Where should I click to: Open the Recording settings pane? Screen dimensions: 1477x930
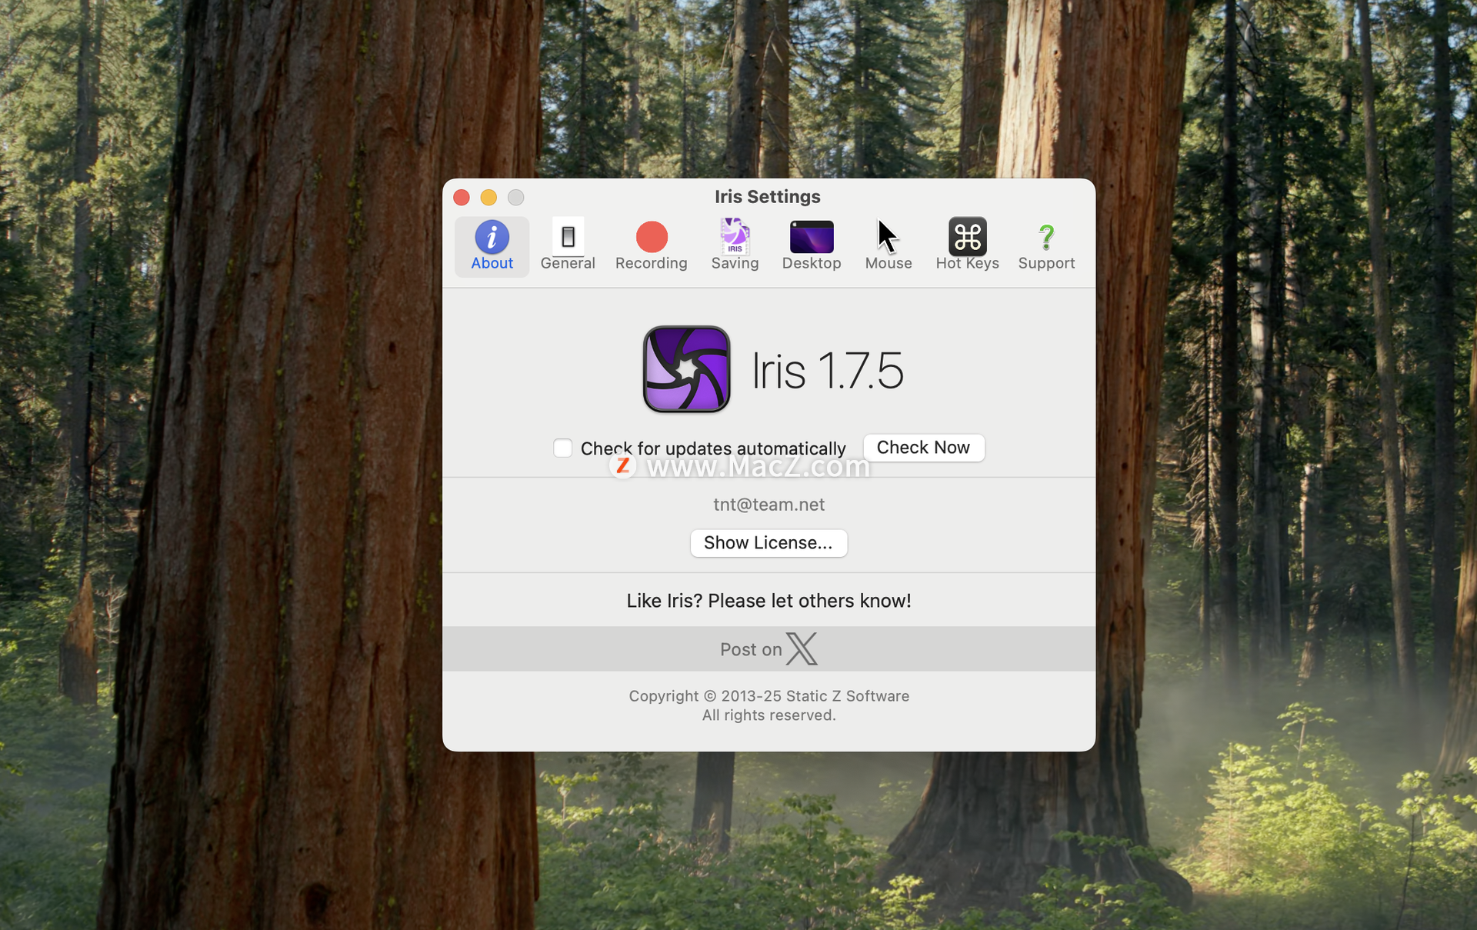[x=651, y=246]
